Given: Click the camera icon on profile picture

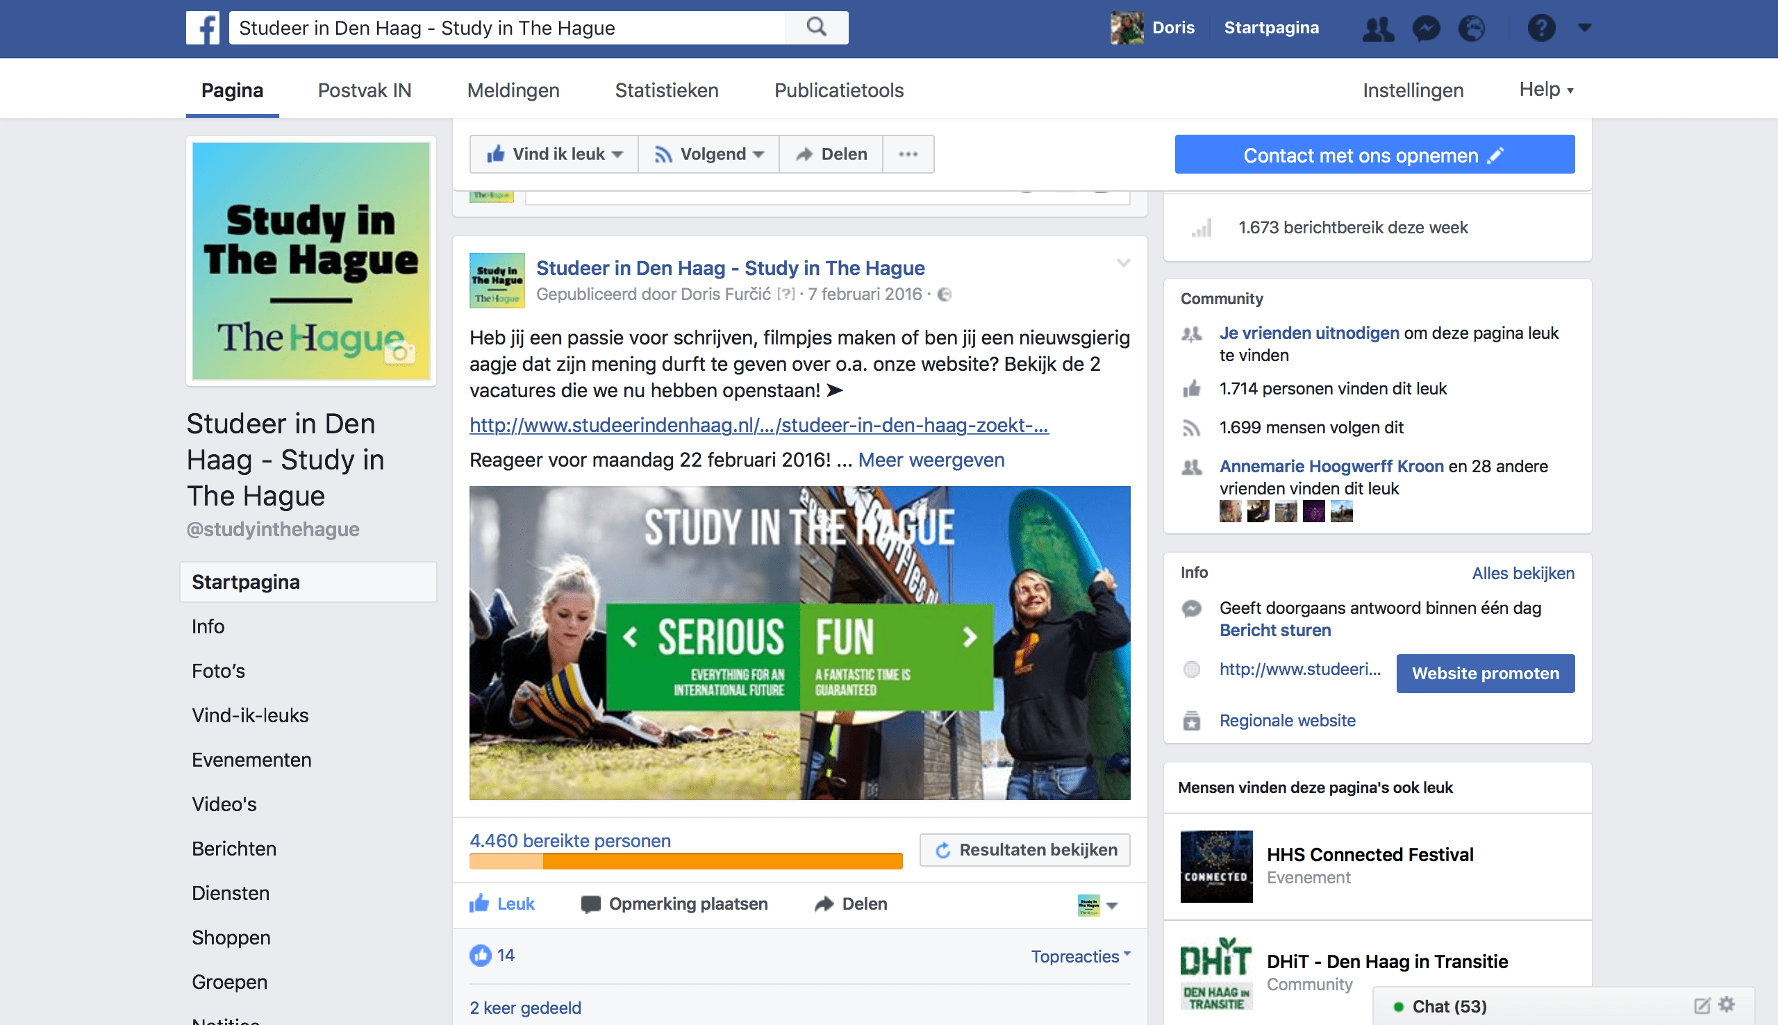Looking at the screenshot, I should pos(400,353).
